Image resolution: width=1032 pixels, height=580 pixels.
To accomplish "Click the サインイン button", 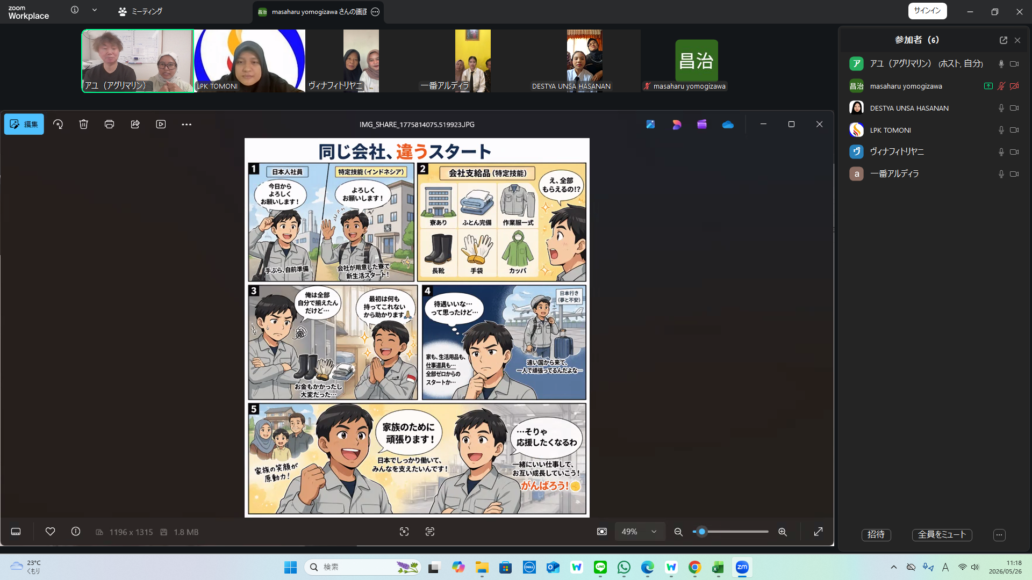I will click(927, 11).
